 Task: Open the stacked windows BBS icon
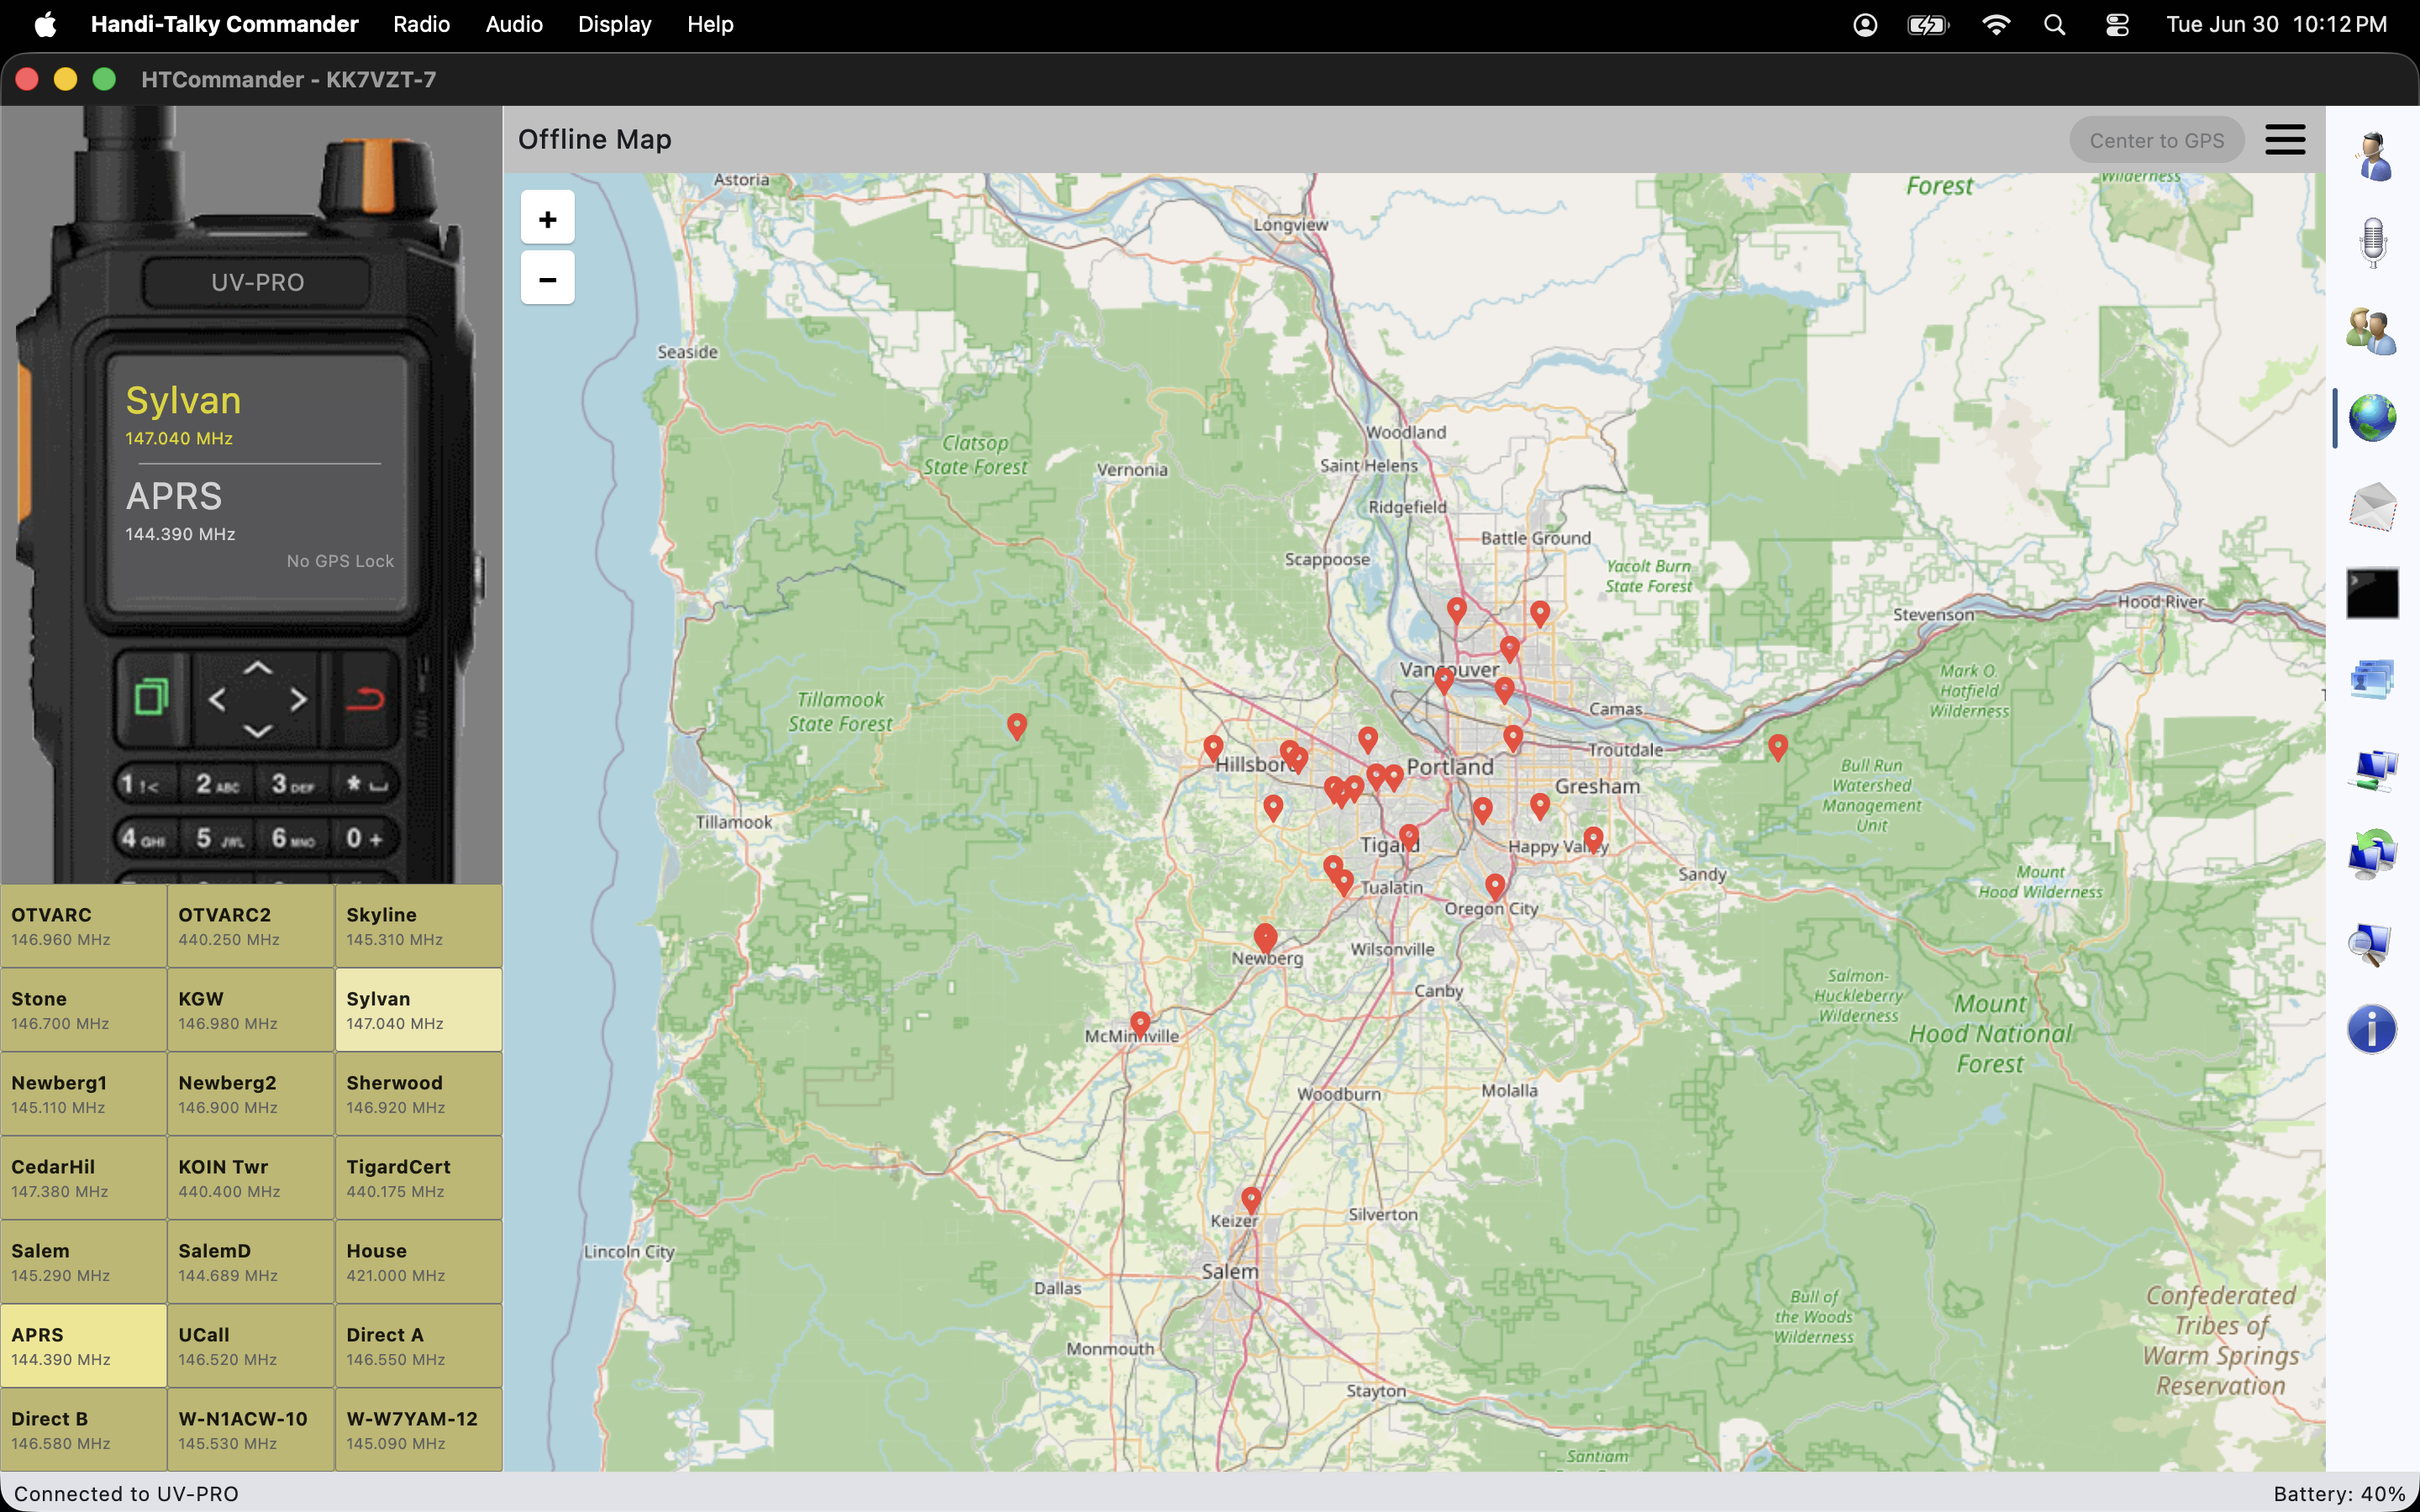point(2372,680)
